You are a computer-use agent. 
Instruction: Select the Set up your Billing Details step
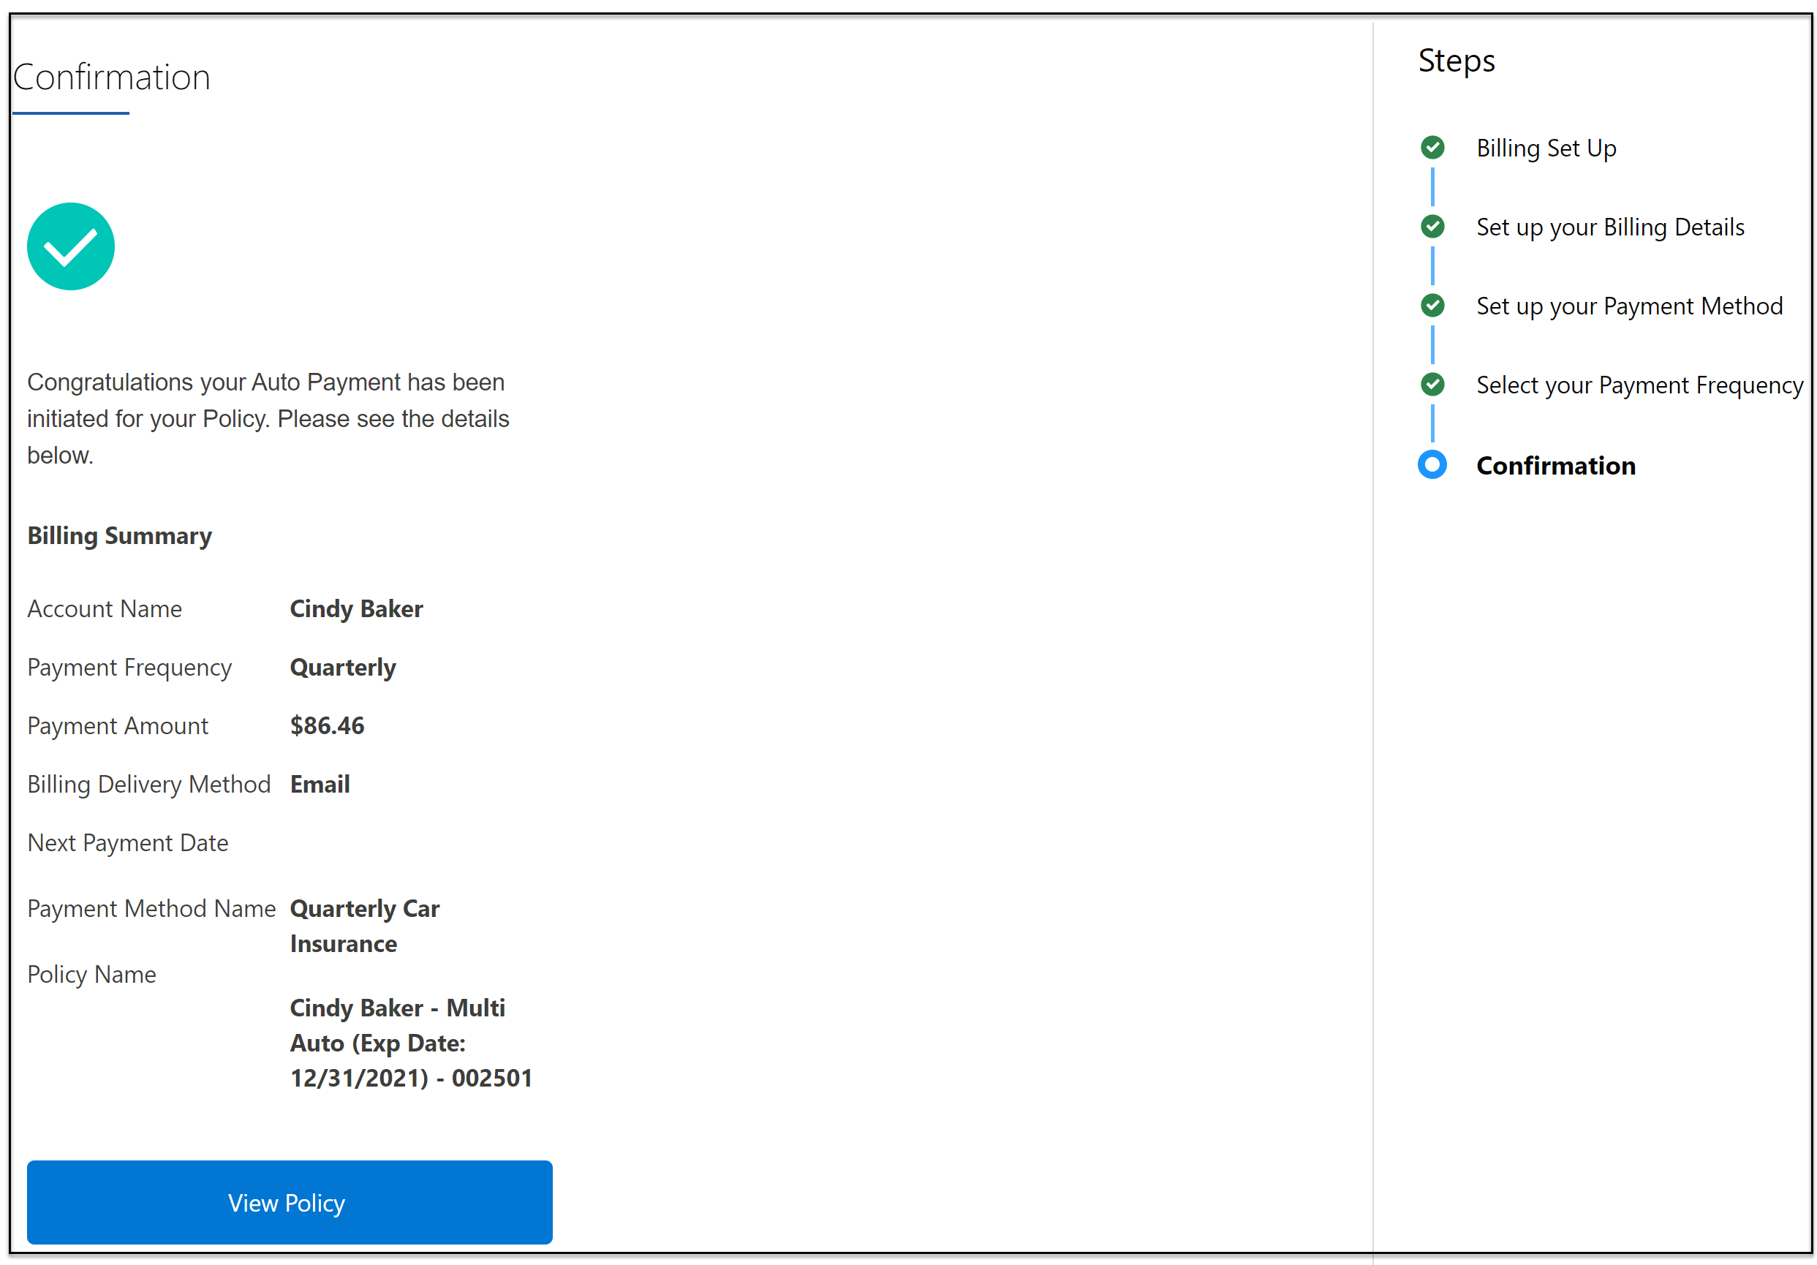[x=1611, y=227]
